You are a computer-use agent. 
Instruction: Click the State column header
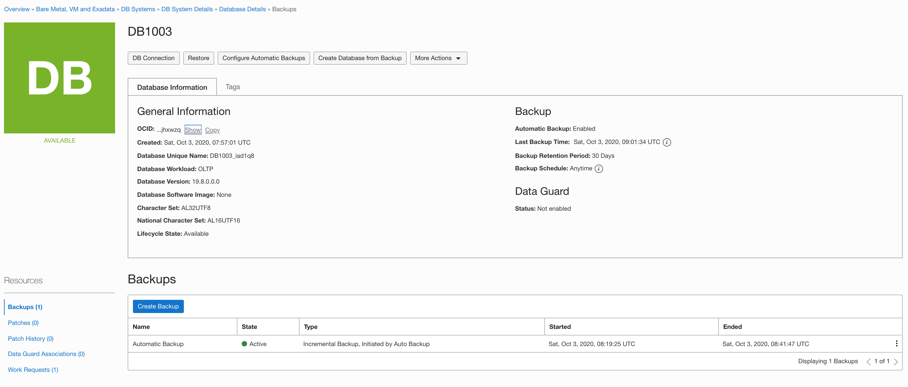[x=268, y=327]
